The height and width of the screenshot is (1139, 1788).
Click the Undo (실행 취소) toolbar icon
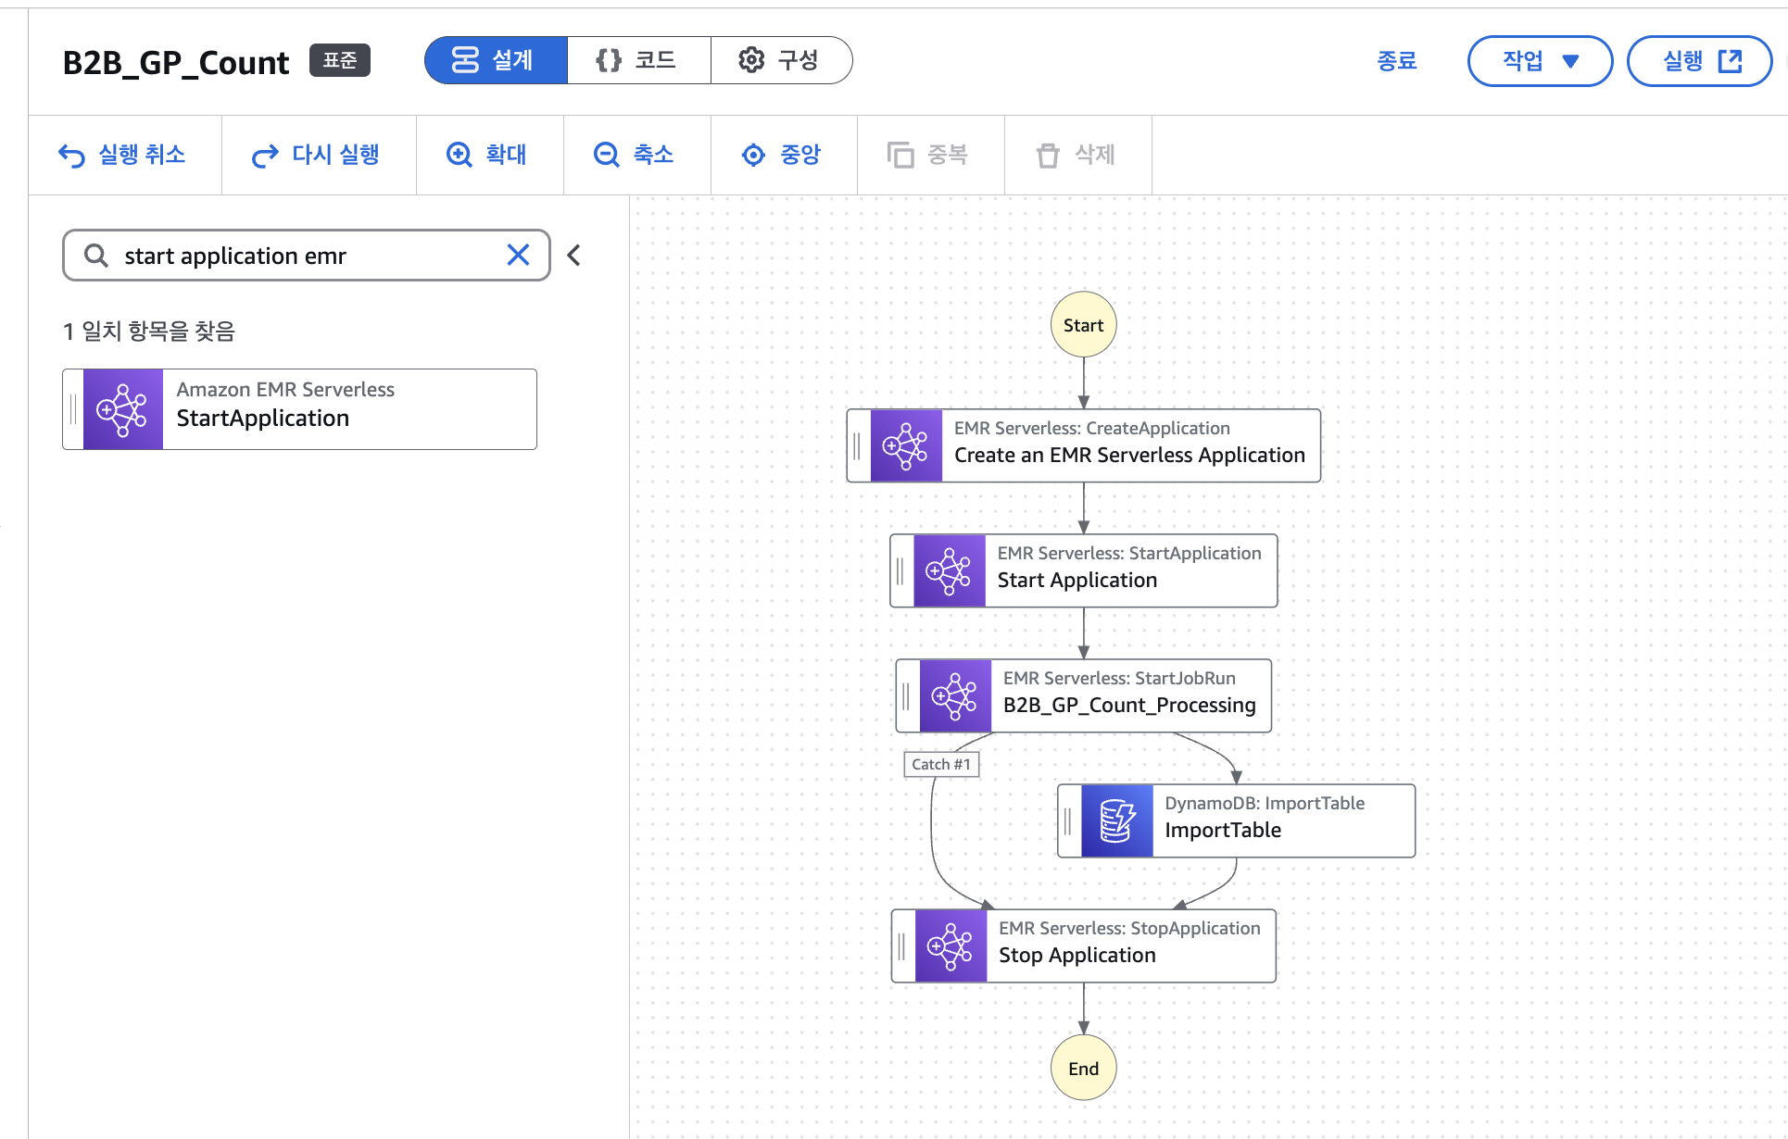(x=71, y=156)
